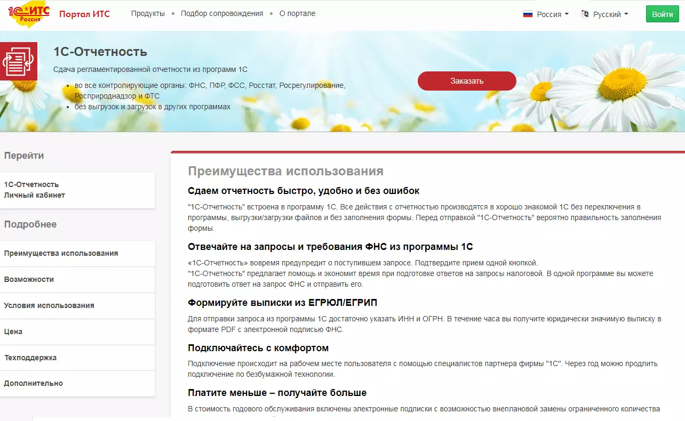685x421 pixels.
Task: Click heading Сдаем отчетность быстро, удобно и без ошибок
Action: point(304,191)
